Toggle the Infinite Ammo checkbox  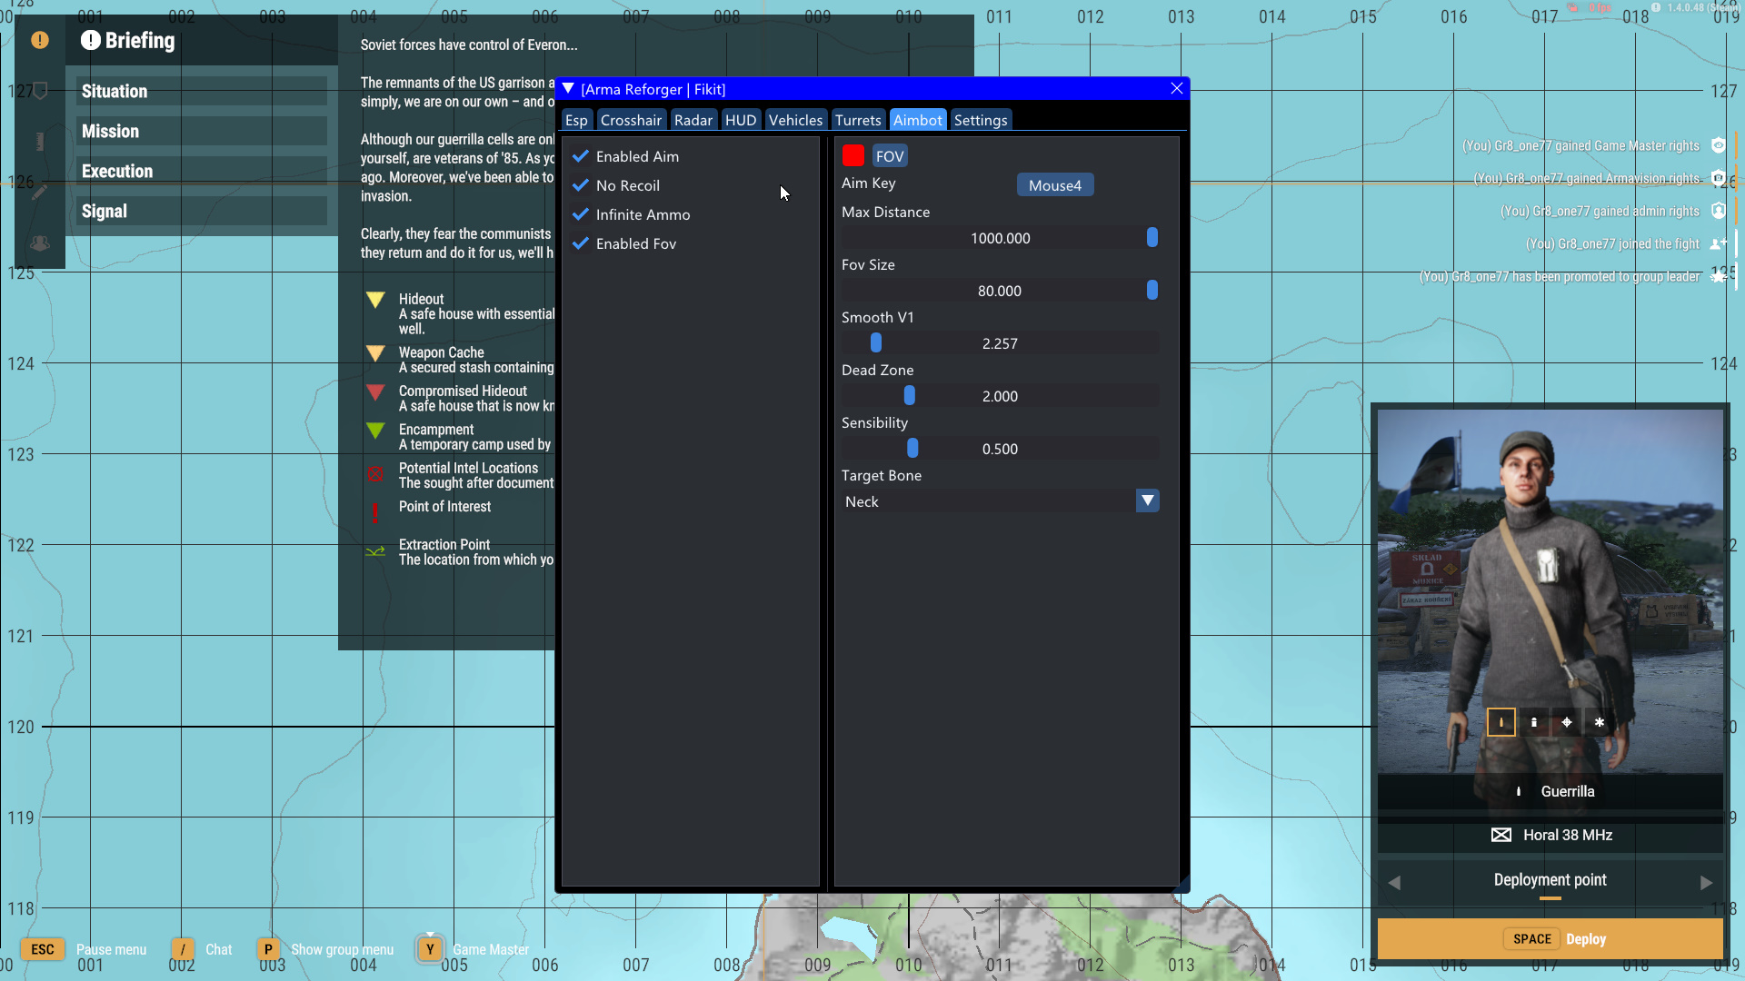581,214
